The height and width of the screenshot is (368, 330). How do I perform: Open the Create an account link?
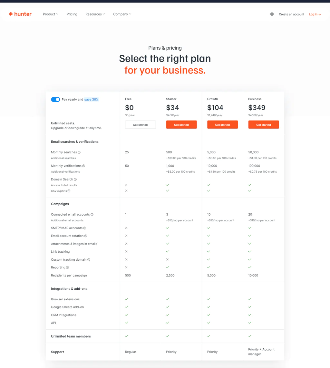[291, 14]
